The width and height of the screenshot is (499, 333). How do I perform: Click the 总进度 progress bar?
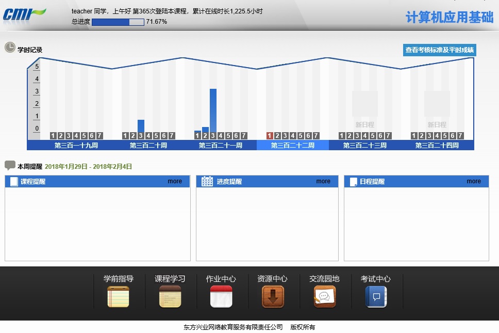click(118, 22)
